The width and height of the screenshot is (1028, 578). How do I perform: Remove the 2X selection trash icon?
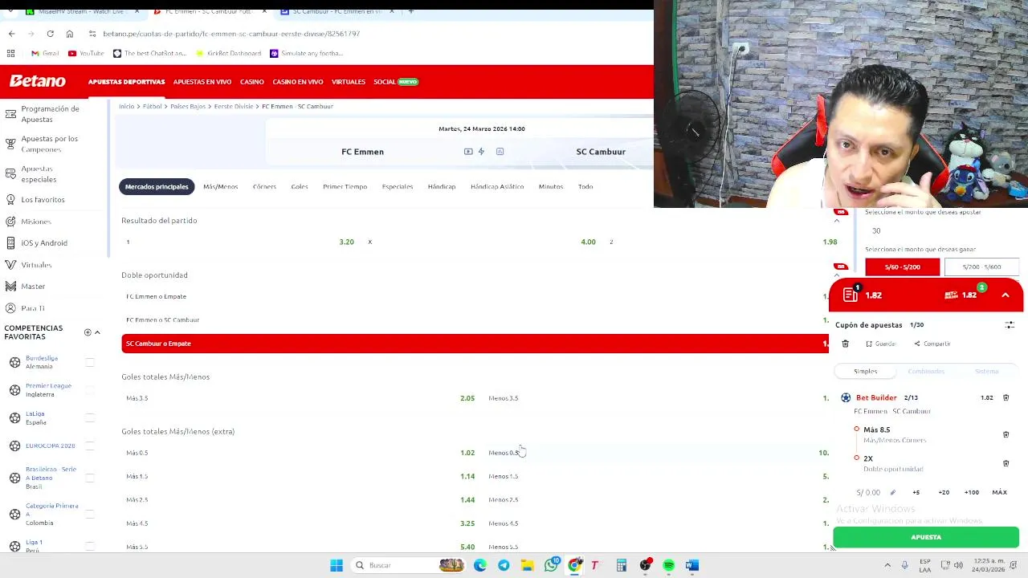click(1006, 463)
